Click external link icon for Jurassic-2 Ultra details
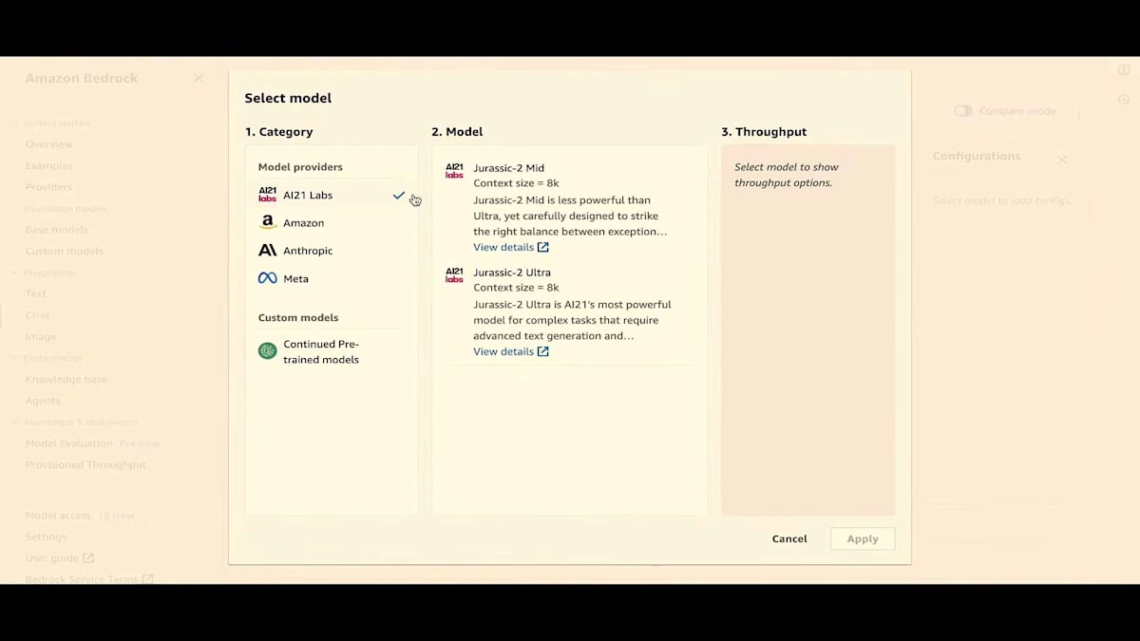This screenshot has height=641, width=1140. coord(543,351)
